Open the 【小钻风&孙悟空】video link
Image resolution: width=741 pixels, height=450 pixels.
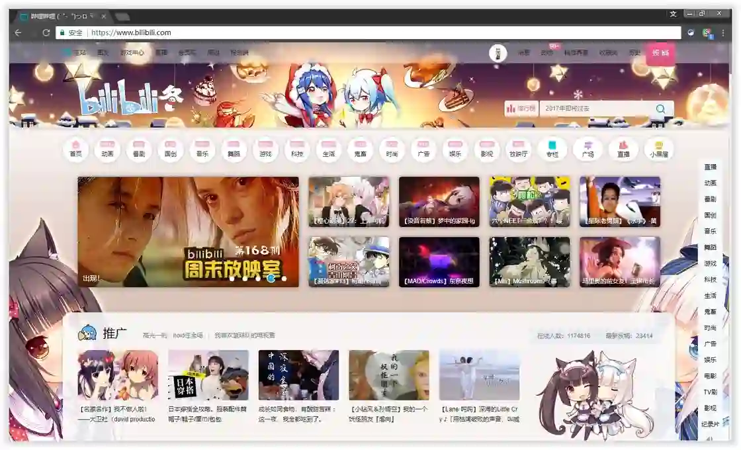(x=389, y=414)
